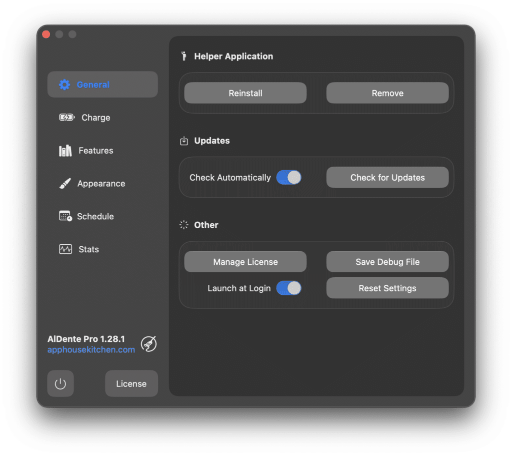Visit the apphousekitchen.com link
This screenshot has height=456, width=512.
coord(91,350)
